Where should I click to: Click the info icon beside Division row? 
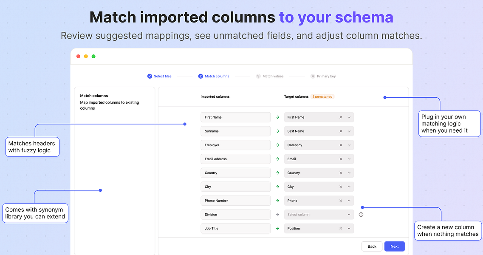click(x=361, y=215)
